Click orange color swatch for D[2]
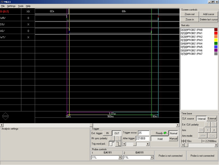 point(216,37)
